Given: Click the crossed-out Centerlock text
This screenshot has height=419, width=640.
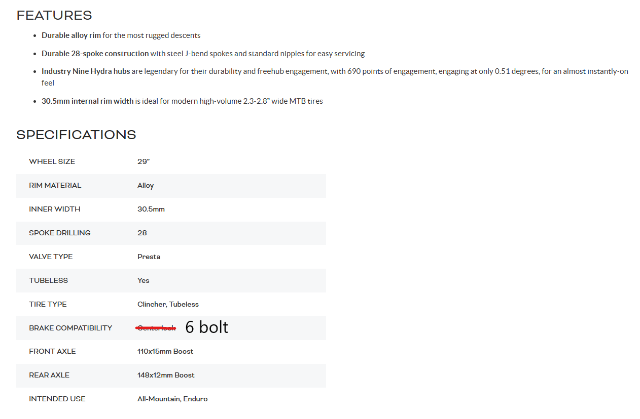Looking at the screenshot, I should click(156, 328).
